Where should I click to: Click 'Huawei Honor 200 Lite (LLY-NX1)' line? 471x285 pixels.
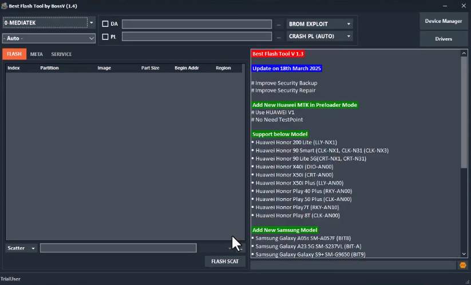(294, 142)
